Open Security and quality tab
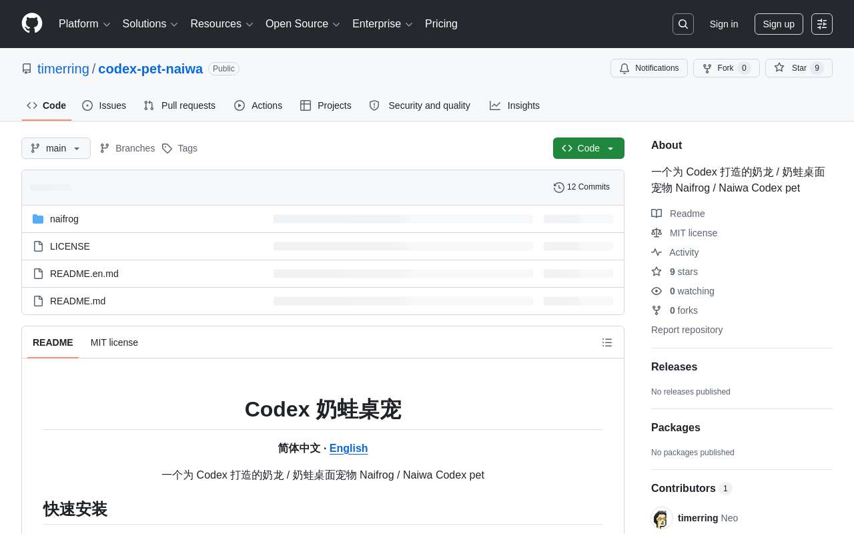This screenshot has height=534, width=854. pos(420,105)
